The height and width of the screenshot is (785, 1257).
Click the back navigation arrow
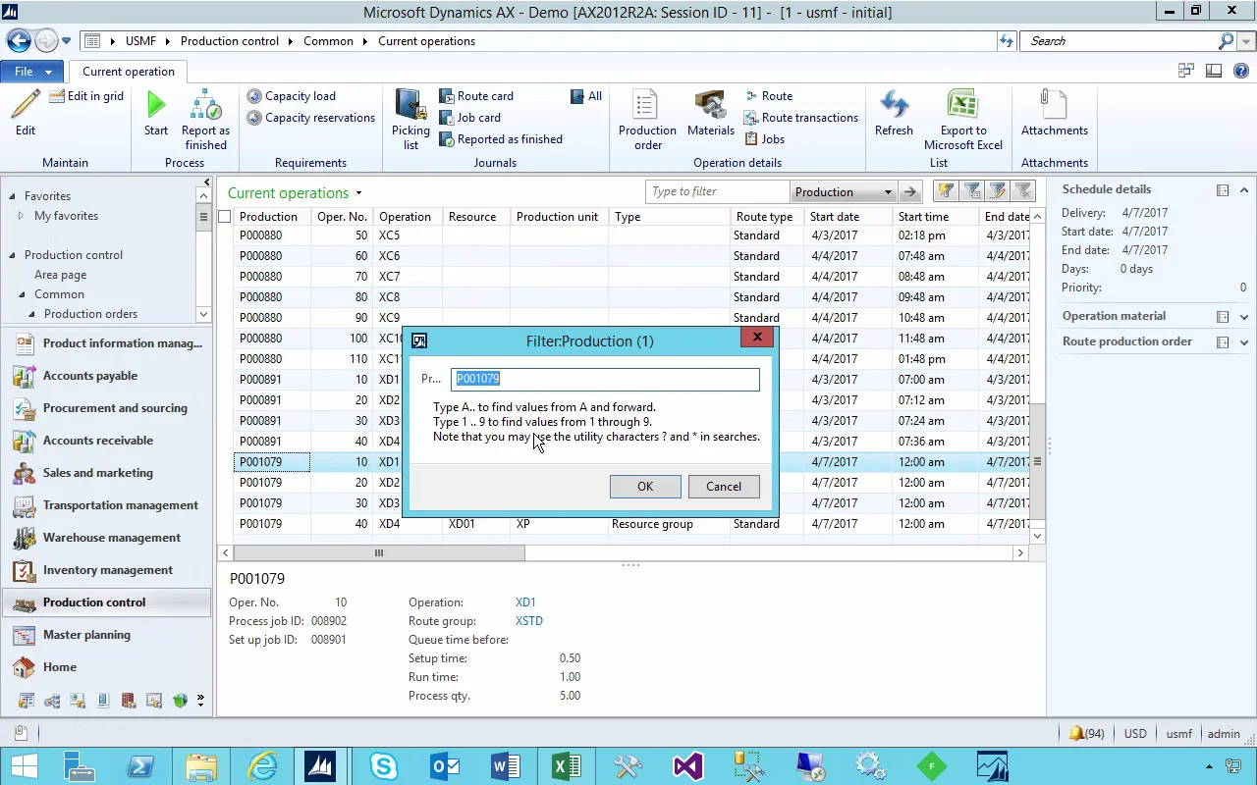(x=18, y=41)
